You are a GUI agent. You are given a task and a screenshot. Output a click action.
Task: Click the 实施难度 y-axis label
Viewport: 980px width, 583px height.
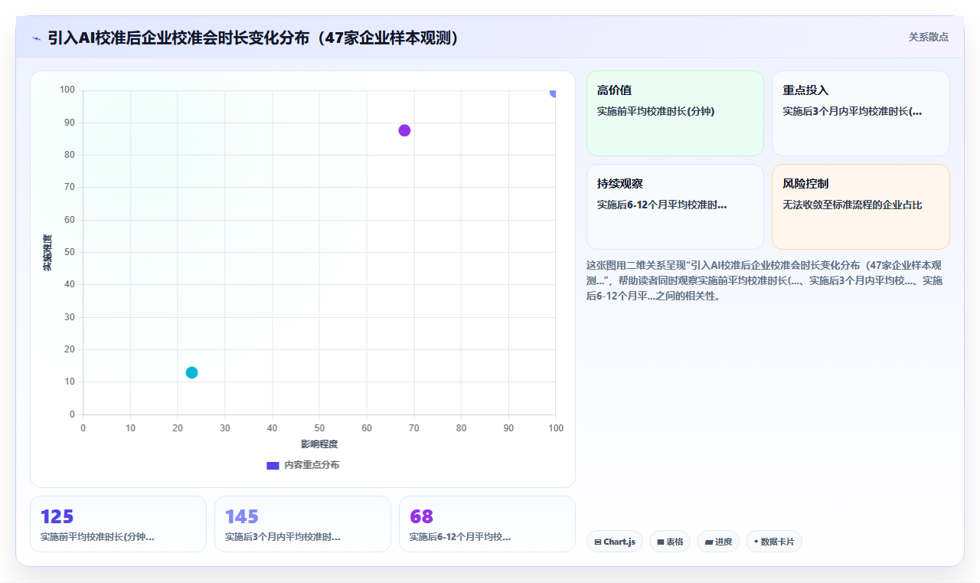point(47,252)
